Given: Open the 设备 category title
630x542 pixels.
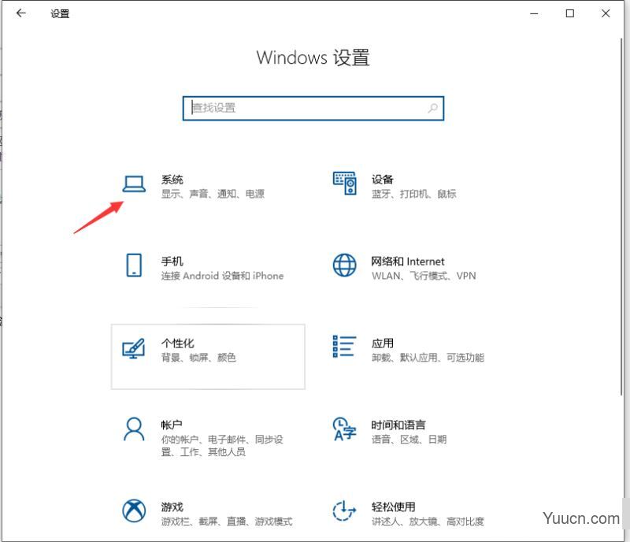Looking at the screenshot, I should coord(382,180).
